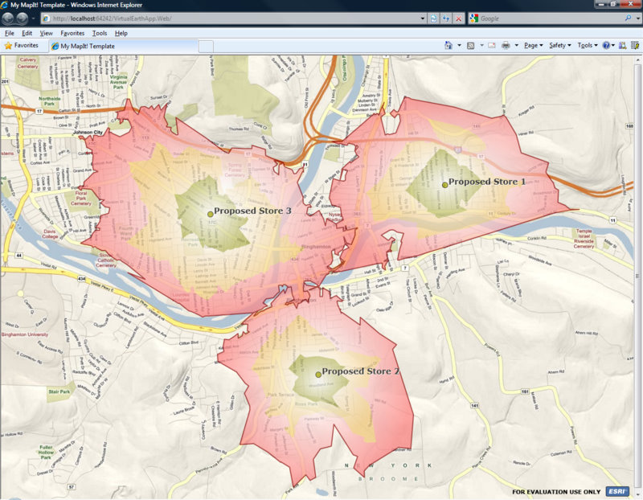Click the Compatibility View icon

433,18
